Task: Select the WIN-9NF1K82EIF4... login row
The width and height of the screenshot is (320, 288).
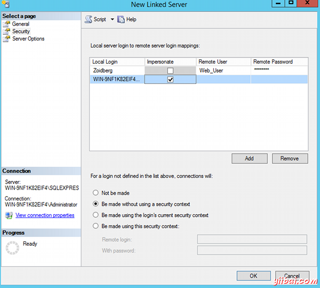Action: pos(199,79)
